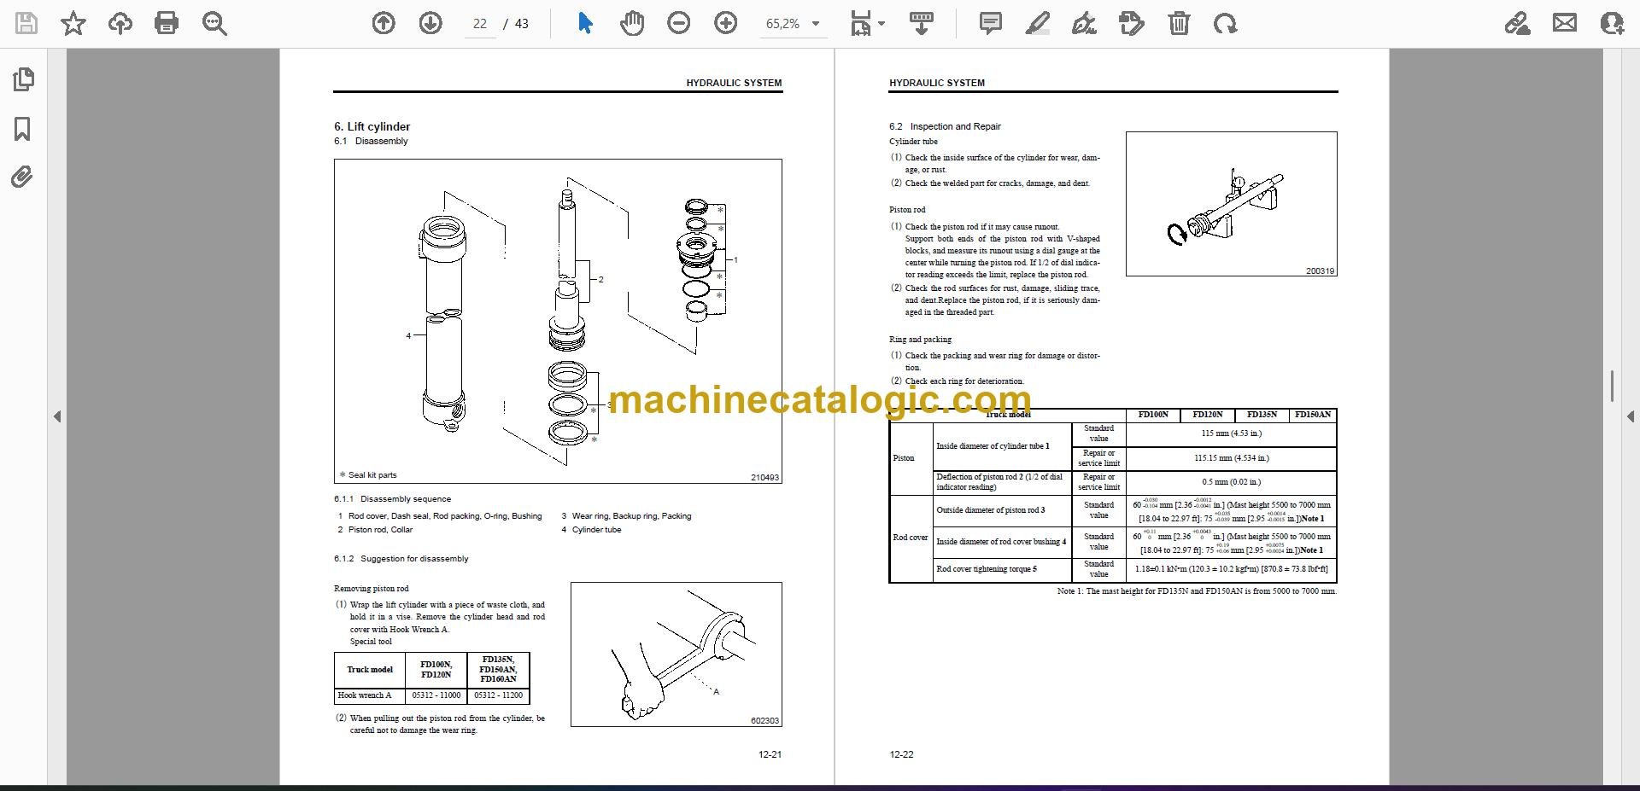Click the trash delete icon
This screenshot has width=1640, height=791.
tap(1179, 24)
